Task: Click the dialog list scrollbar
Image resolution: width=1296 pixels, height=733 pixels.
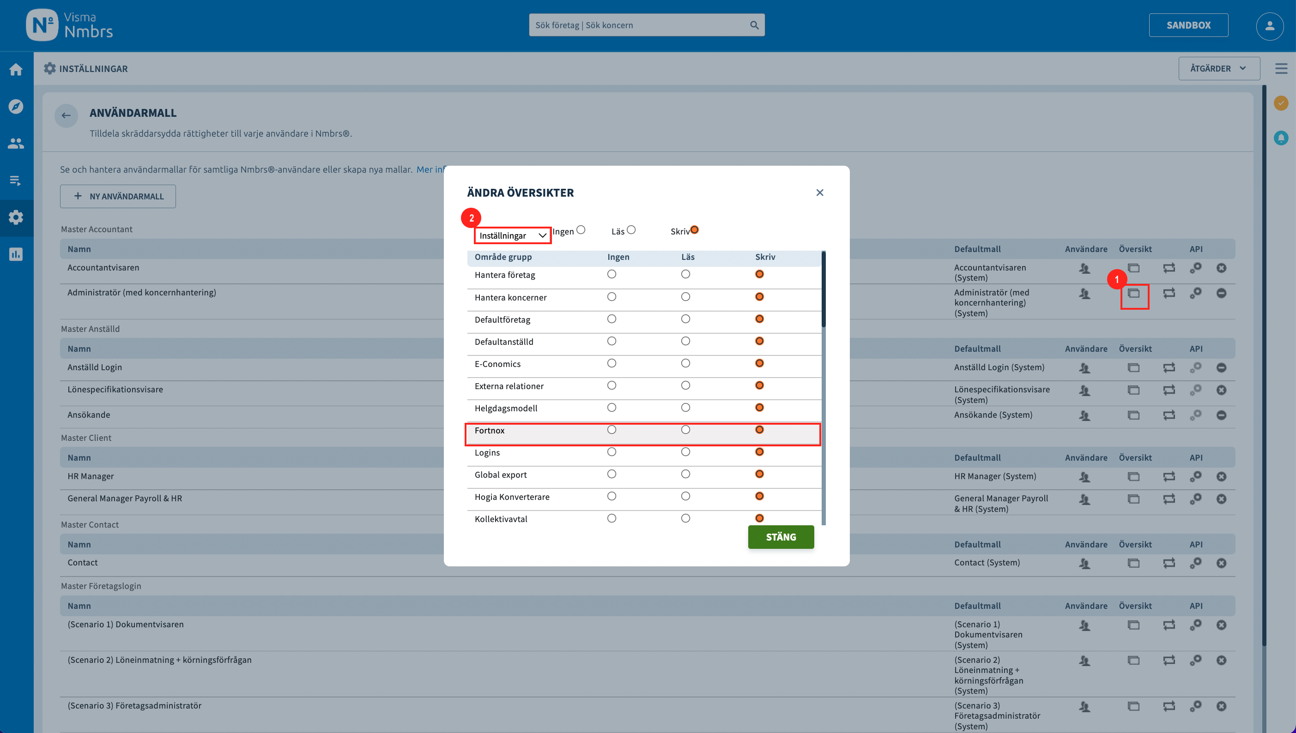Action: (x=824, y=289)
